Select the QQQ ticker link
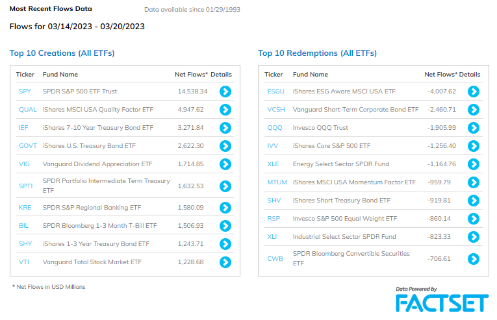Screen dimensions: 497x320 click(x=275, y=128)
